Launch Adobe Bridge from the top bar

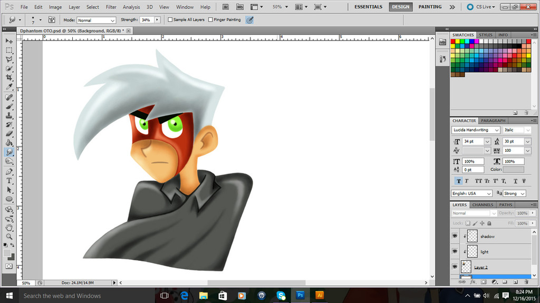tap(226, 7)
